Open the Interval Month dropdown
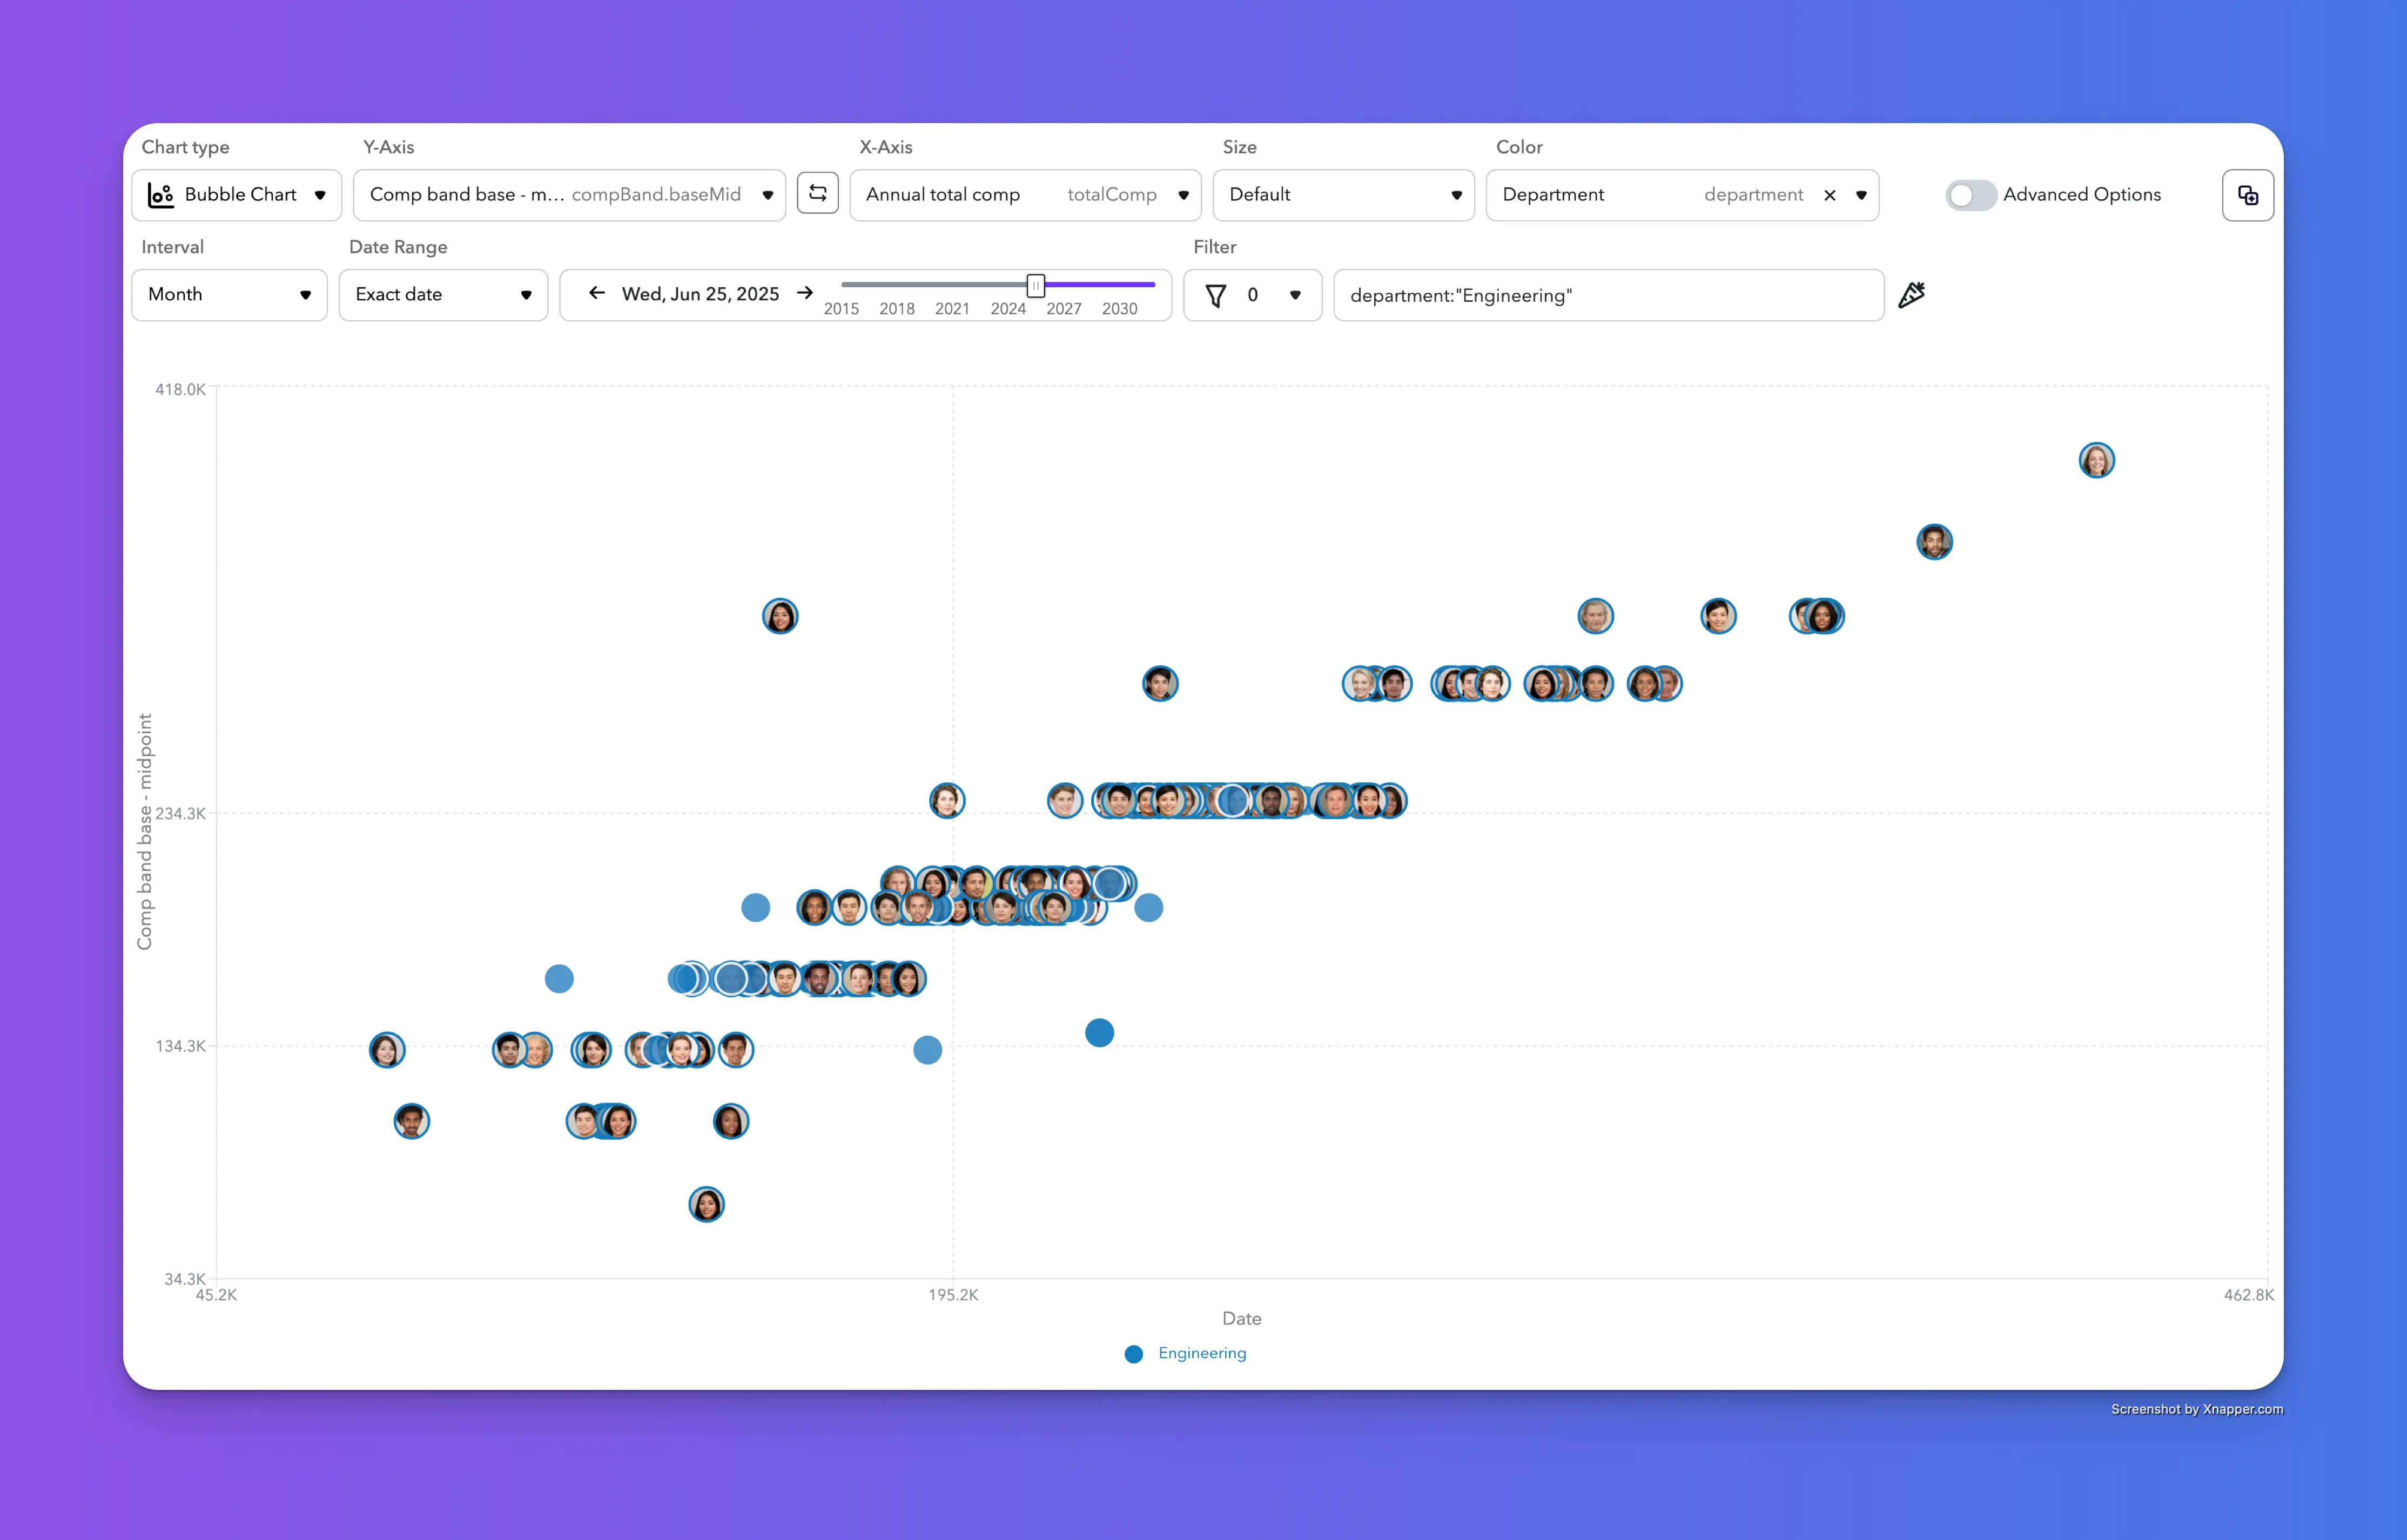Image resolution: width=2407 pixels, height=1540 pixels. pyautogui.click(x=229, y=295)
